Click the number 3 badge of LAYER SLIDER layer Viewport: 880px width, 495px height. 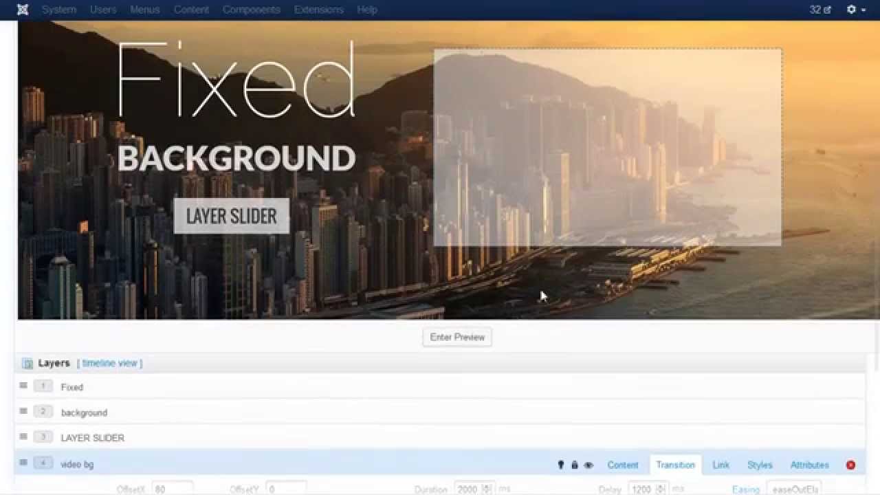click(x=43, y=437)
